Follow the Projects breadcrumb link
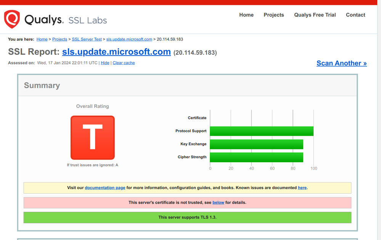Viewport: 381px width, 240px height. click(x=59, y=39)
